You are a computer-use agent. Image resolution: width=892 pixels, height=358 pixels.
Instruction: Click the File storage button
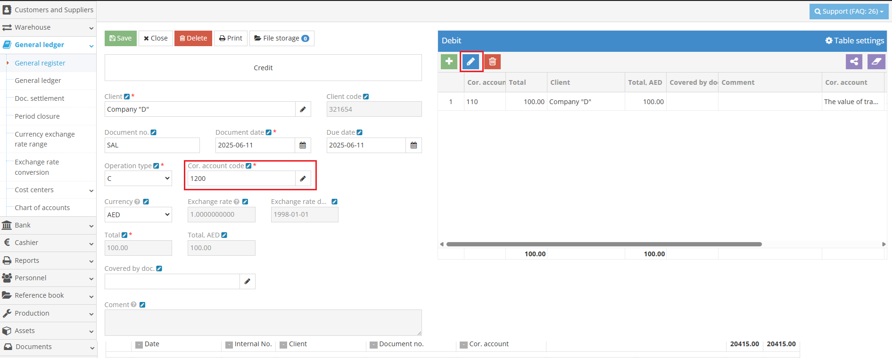[x=281, y=39]
